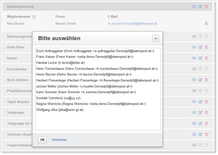Image resolution: width=218 pixels, height=155 pixels.
Task: Edit the Baubesprechung group
Action: point(200,6)
